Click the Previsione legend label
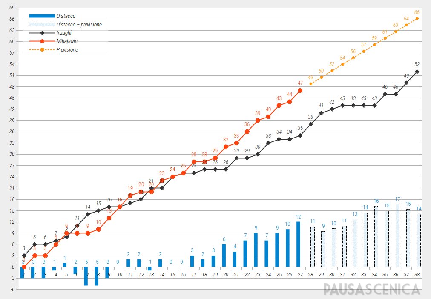This screenshot has height=299, width=431. click(x=67, y=50)
